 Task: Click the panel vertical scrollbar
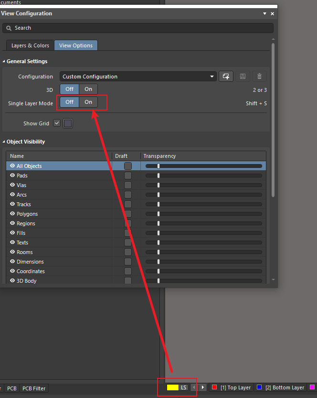click(x=273, y=120)
